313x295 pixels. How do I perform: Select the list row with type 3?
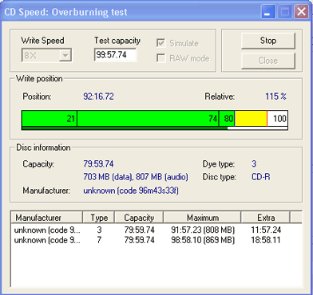coord(156,230)
